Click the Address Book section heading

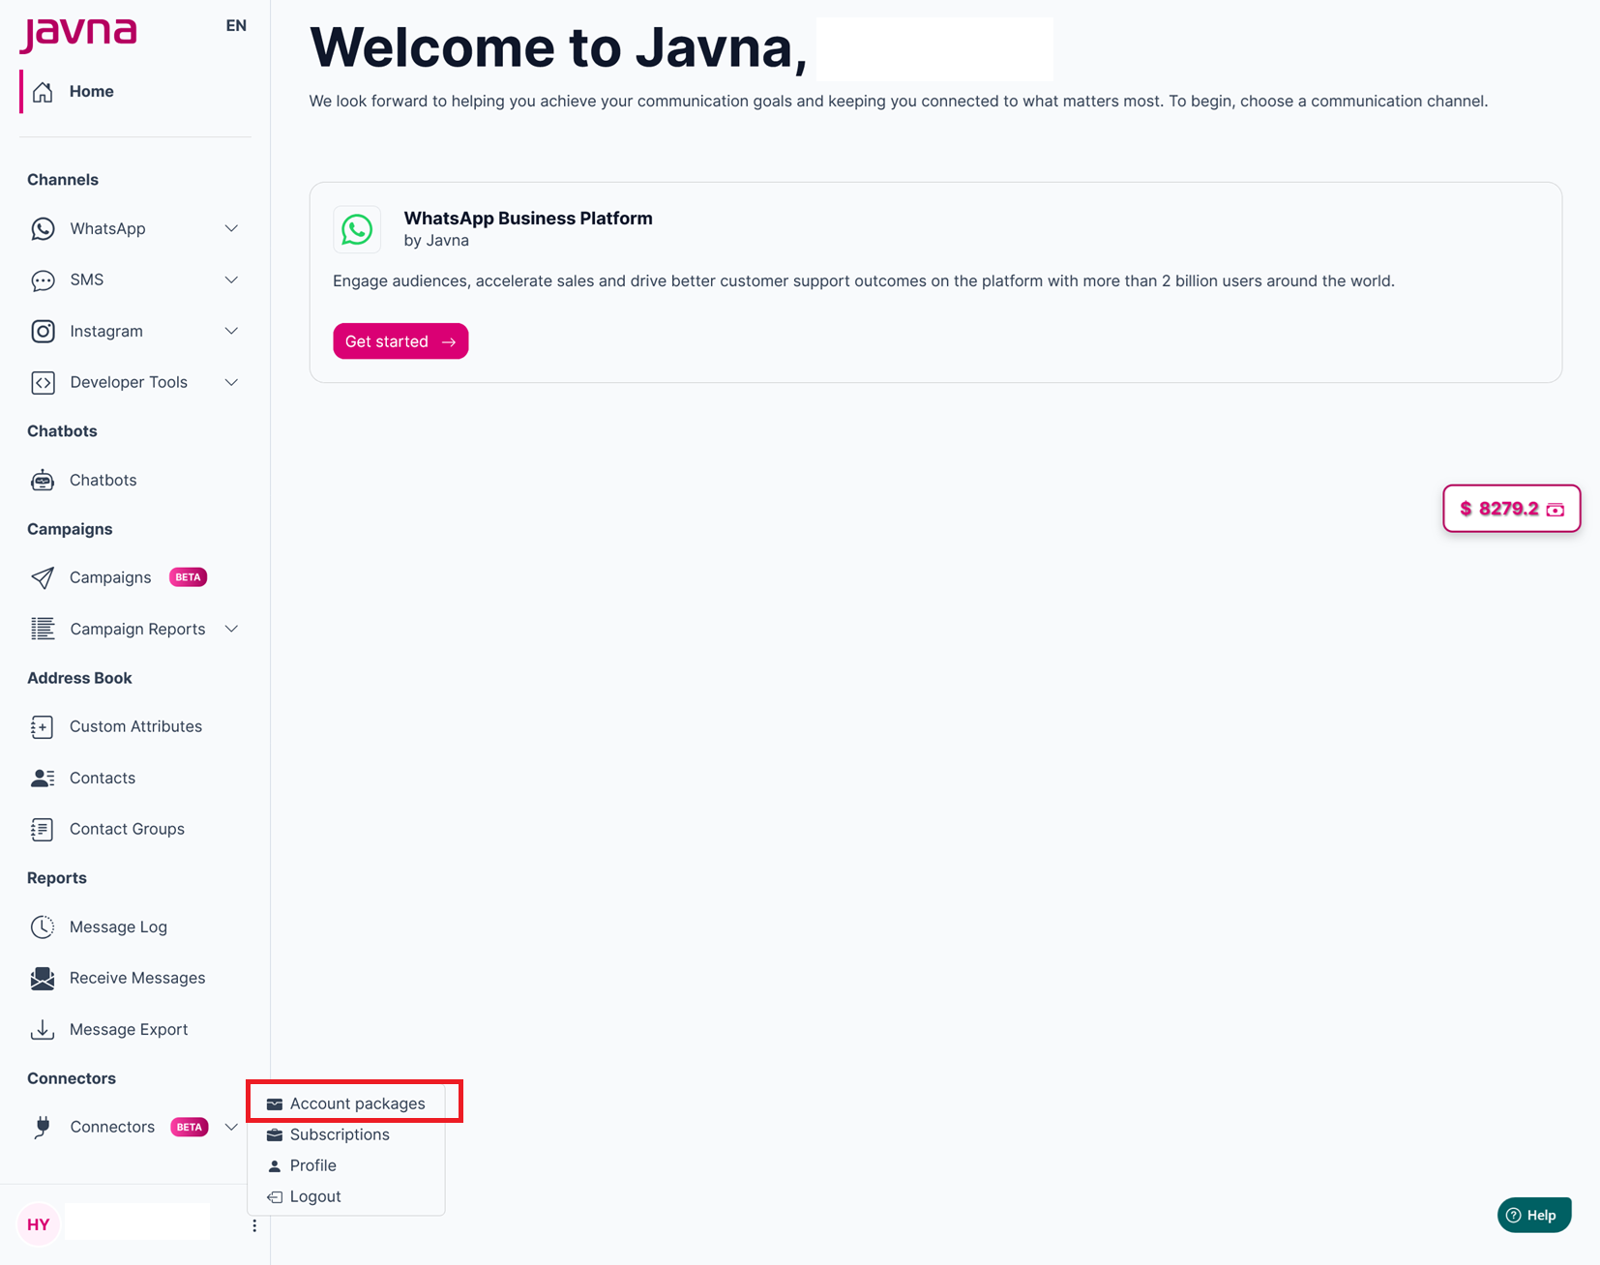click(79, 678)
